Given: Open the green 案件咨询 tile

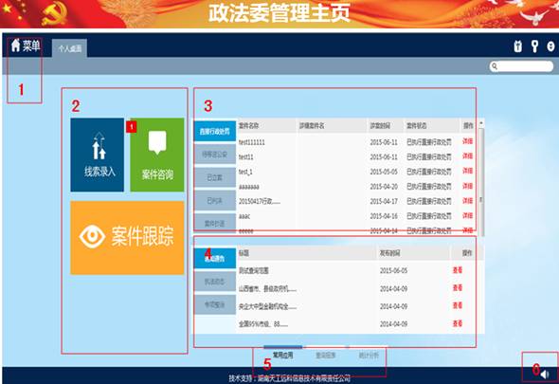Looking at the screenshot, I should click(x=157, y=155).
